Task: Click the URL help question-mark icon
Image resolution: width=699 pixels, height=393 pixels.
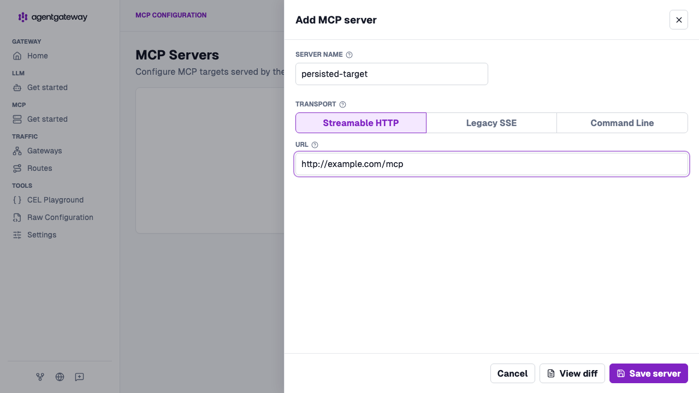Action: 315,145
